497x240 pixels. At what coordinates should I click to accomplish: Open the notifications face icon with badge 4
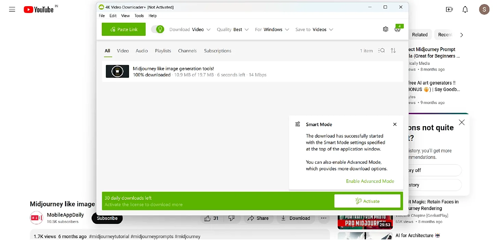398,29
